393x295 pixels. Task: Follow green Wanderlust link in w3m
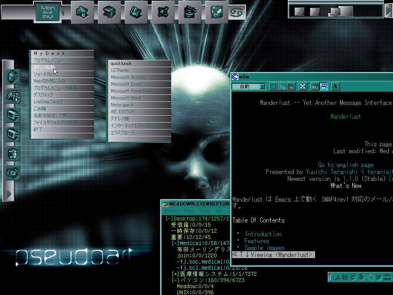pyautogui.click(x=345, y=116)
